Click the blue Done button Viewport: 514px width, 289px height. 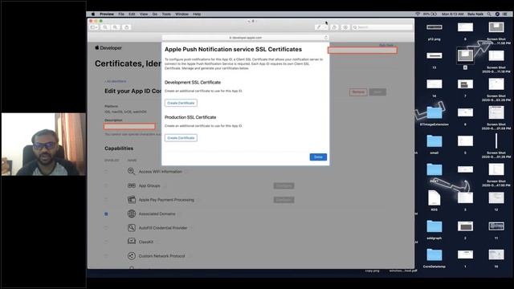point(318,157)
